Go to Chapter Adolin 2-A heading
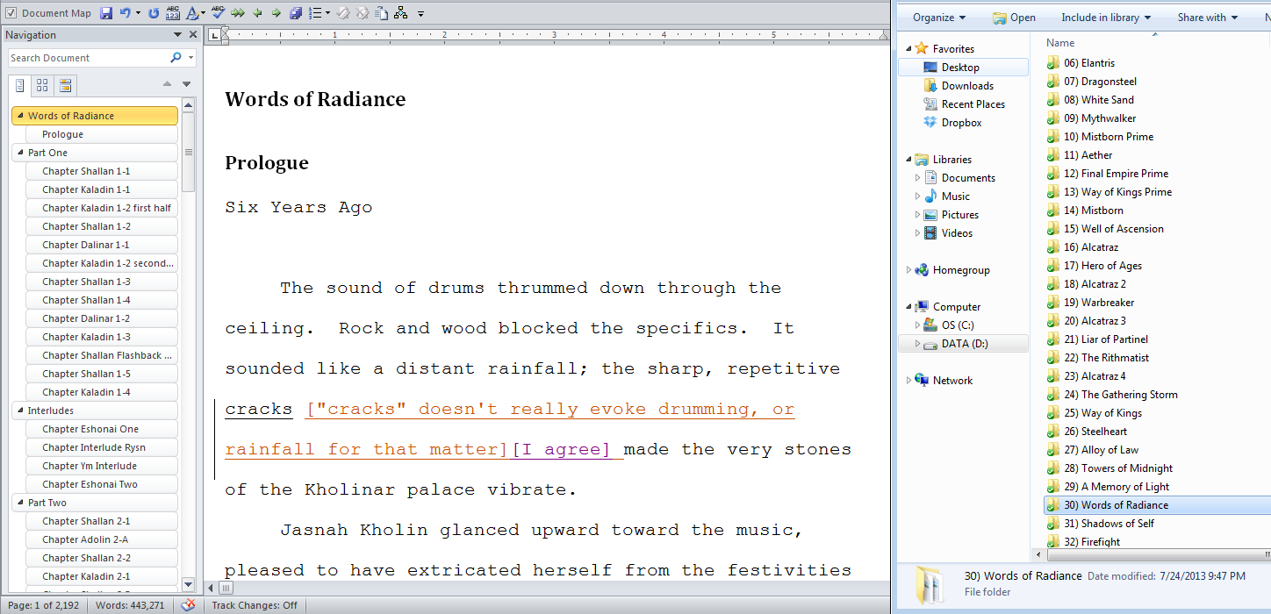This screenshot has width=1271, height=614. [x=102, y=539]
